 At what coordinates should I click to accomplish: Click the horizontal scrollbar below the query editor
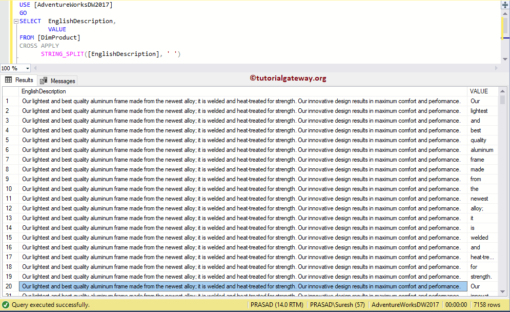(256, 68)
